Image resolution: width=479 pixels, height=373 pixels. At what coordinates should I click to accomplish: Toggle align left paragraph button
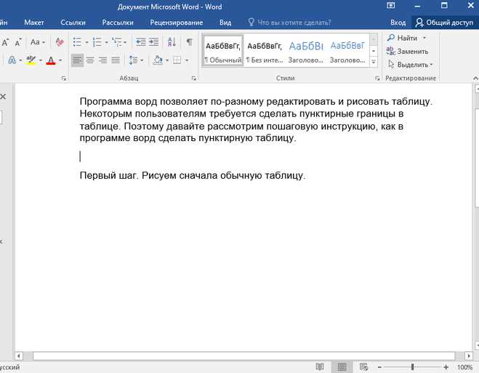[77, 60]
